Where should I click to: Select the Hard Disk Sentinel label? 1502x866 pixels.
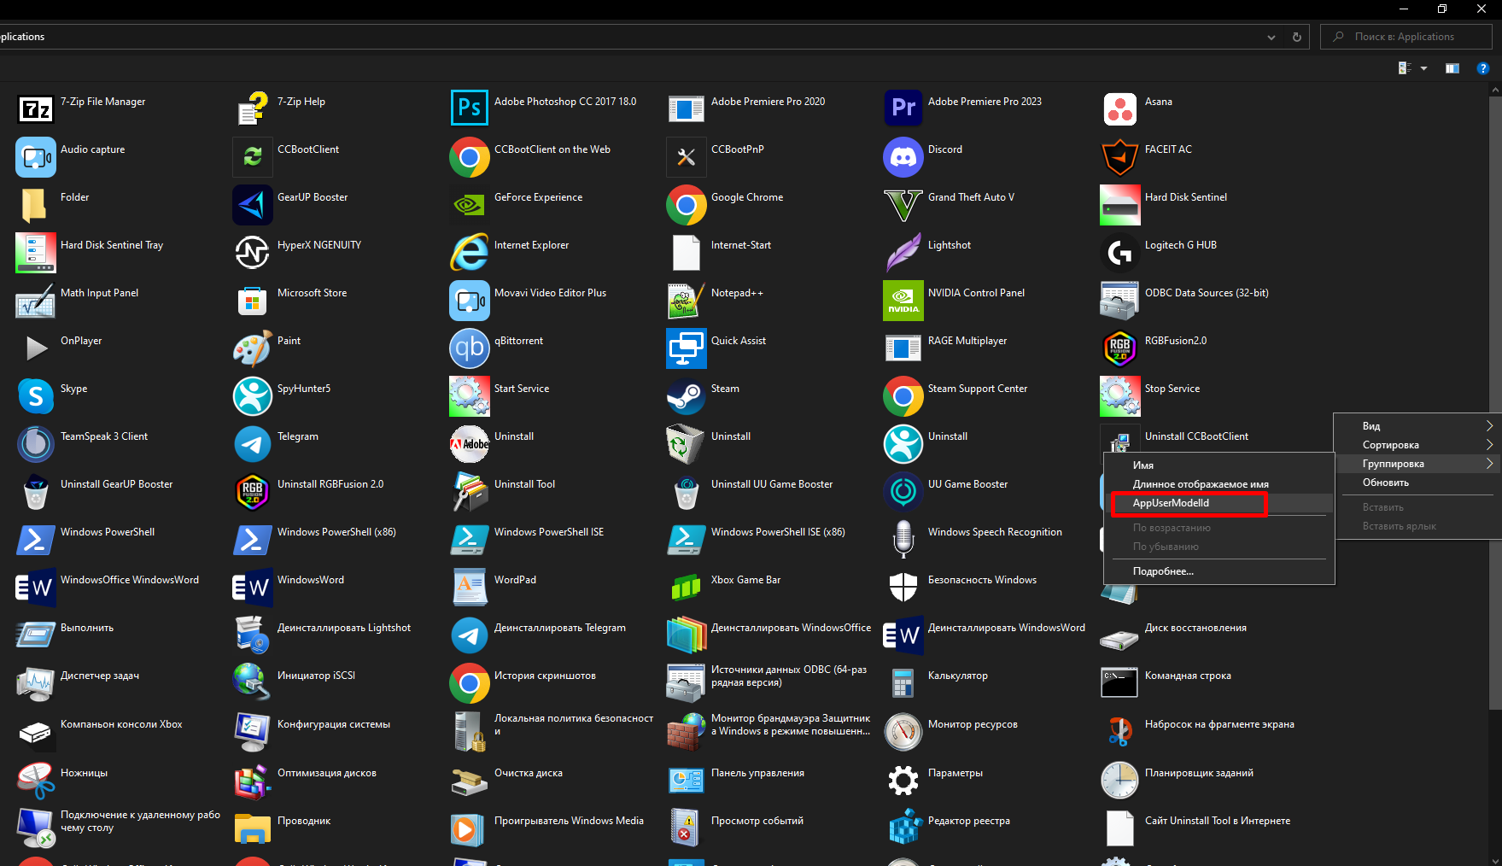click(x=1185, y=197)
